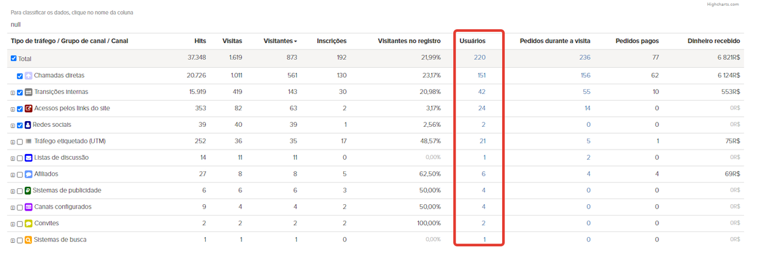The image size is (762, 253).
Task: Click the green Sistemas de publicidade icon
Action: coord(29,190)
